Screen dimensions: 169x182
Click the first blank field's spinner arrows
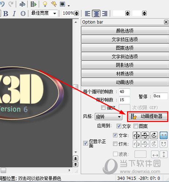point(127,13)
